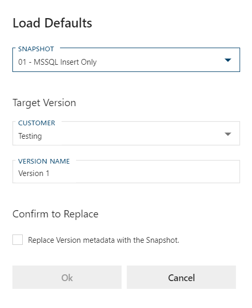Click empty area of Version Name box
The image size is (252, 308).
coord(143,173)
